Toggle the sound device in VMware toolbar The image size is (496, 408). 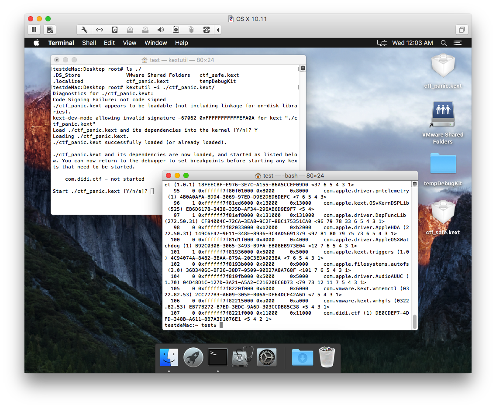click(x=161, y=29)
